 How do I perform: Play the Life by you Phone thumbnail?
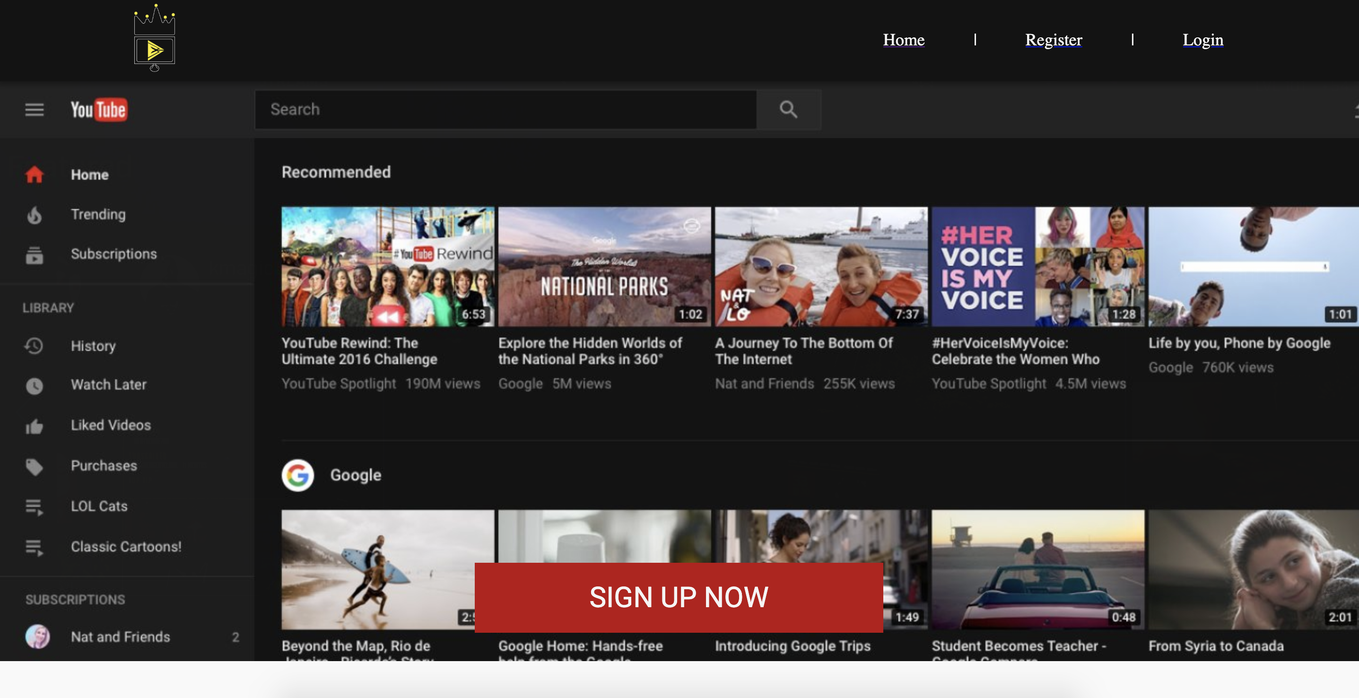[1254, 266]
